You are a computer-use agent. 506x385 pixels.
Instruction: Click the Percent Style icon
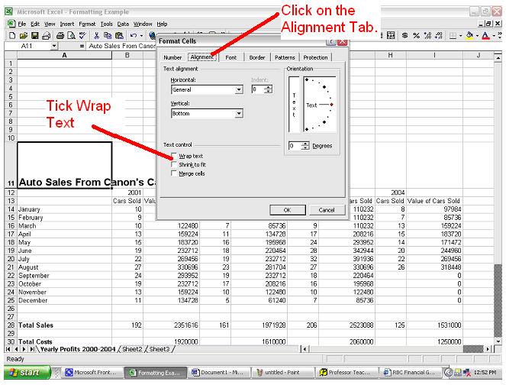416,35
